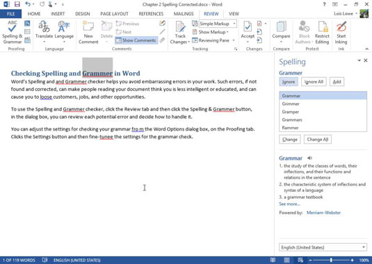Switch to the HOME ribbon tab
This screenshot has width=372, height=264.
click(x=34, y=14)
